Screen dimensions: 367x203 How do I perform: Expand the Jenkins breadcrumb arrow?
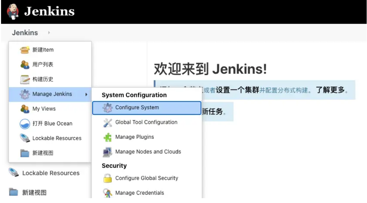click(49, 33)
